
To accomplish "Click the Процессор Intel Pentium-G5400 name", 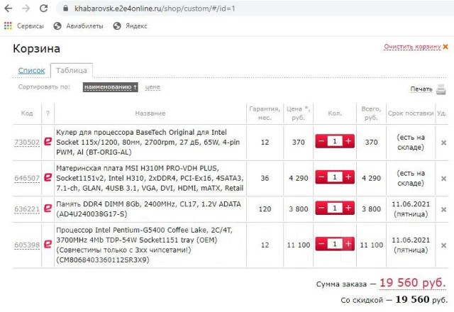I will tap(144, 245).
